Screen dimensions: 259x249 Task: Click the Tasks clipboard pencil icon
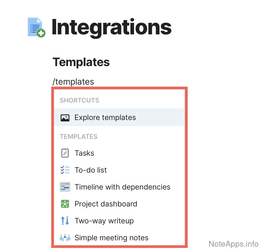coord(65,153)
